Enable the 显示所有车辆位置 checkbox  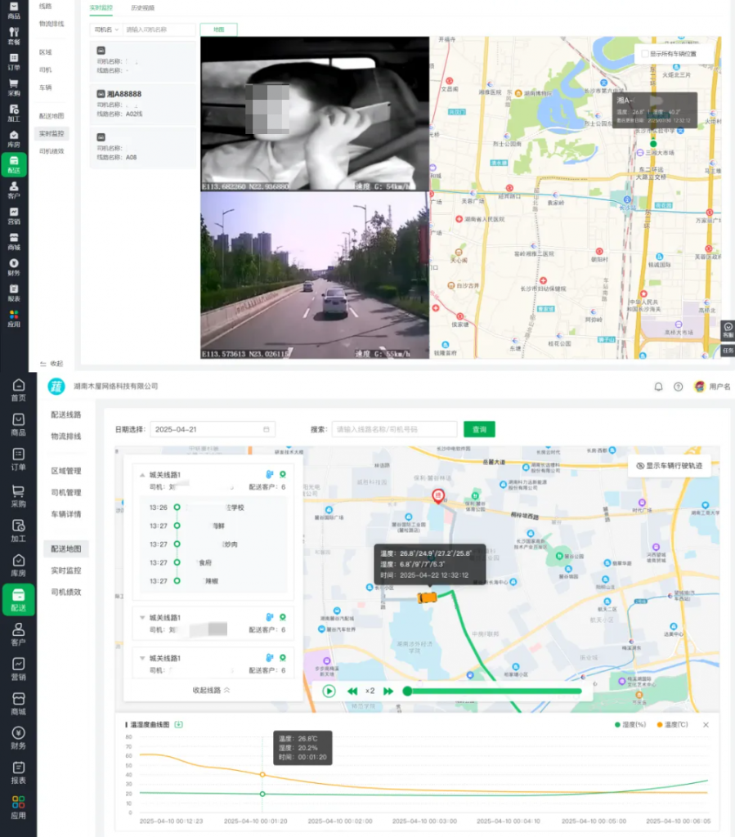click(x=645, y=54)
